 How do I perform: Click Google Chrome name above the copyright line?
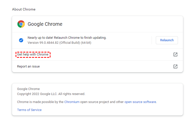click(28, 89)
